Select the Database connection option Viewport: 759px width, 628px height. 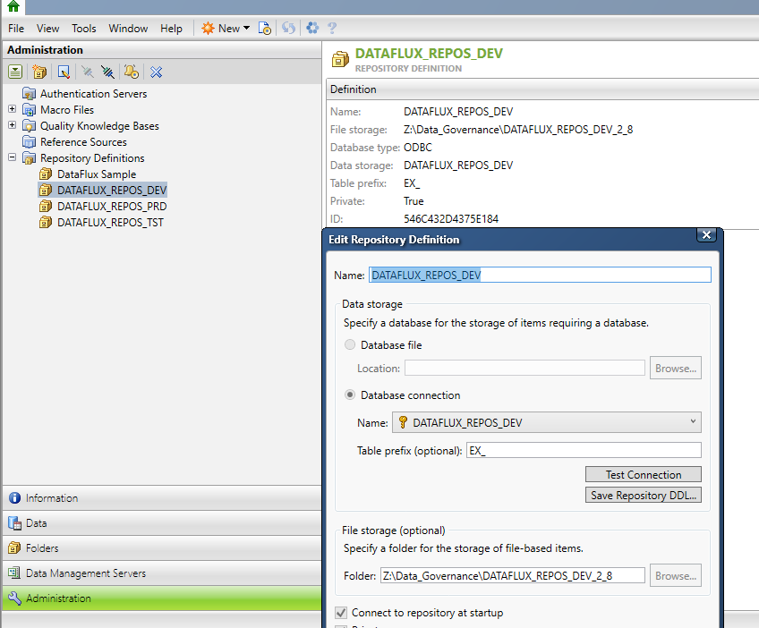[x=350, y=395]
